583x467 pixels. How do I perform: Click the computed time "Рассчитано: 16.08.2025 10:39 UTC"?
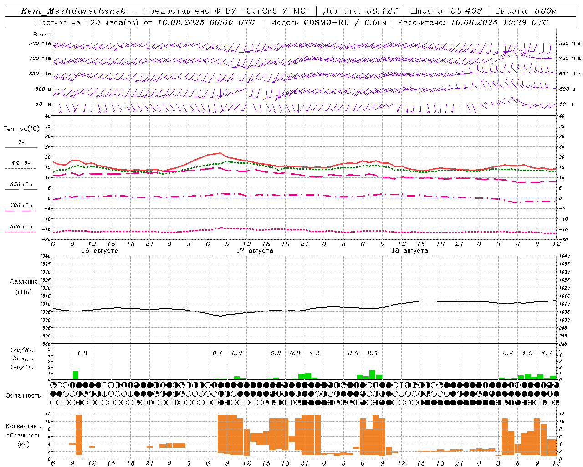click(x=473, y=22)
